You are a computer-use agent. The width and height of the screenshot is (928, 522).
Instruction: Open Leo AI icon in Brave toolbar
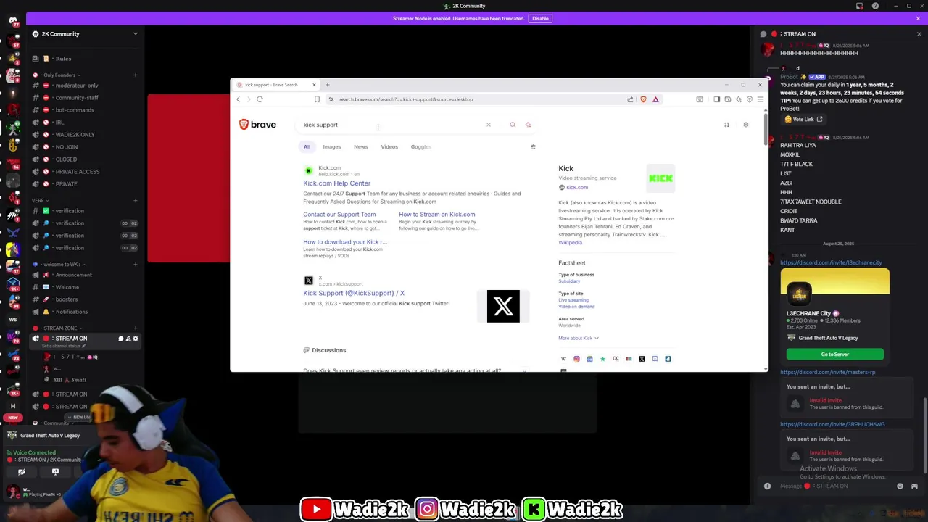click(739, 99)
